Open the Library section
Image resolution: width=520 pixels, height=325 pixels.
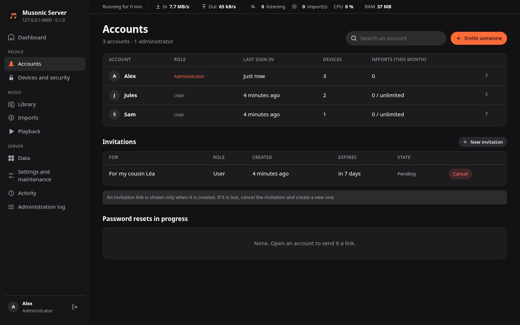click(45, 104)
